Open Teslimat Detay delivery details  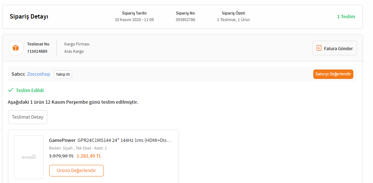tap(28, 117)
